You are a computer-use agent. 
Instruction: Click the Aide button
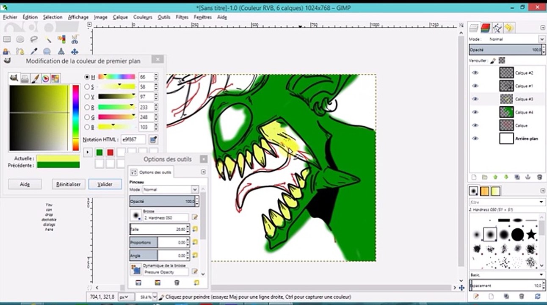25,184
